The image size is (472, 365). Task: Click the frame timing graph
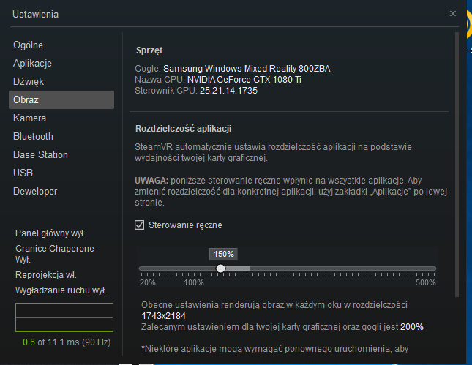click(64, 317)
